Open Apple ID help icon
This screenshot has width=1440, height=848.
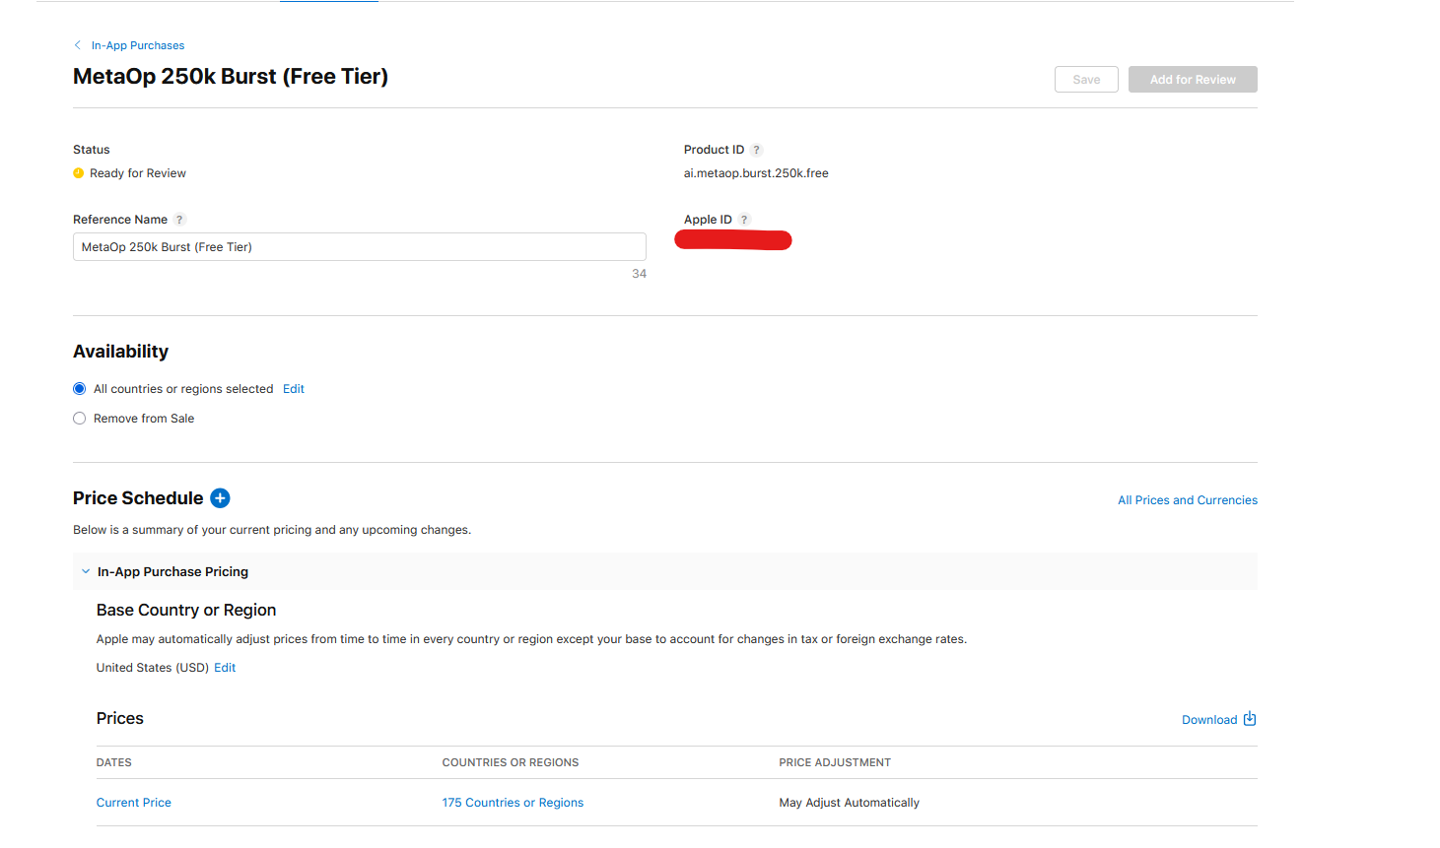pos(744,220)
